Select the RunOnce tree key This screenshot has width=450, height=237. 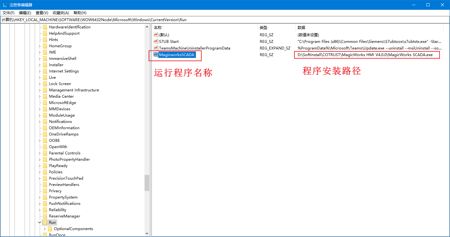57,235
